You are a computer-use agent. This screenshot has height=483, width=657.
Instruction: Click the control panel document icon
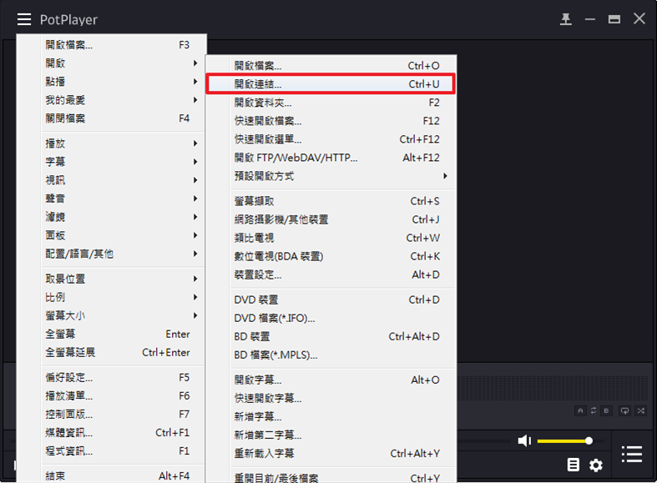[x=574, y=465]
